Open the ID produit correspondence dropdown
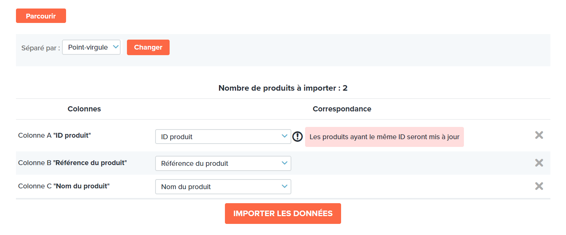Image resolution: width=566 pixels, height=235 pixels. tap(223, 137)
